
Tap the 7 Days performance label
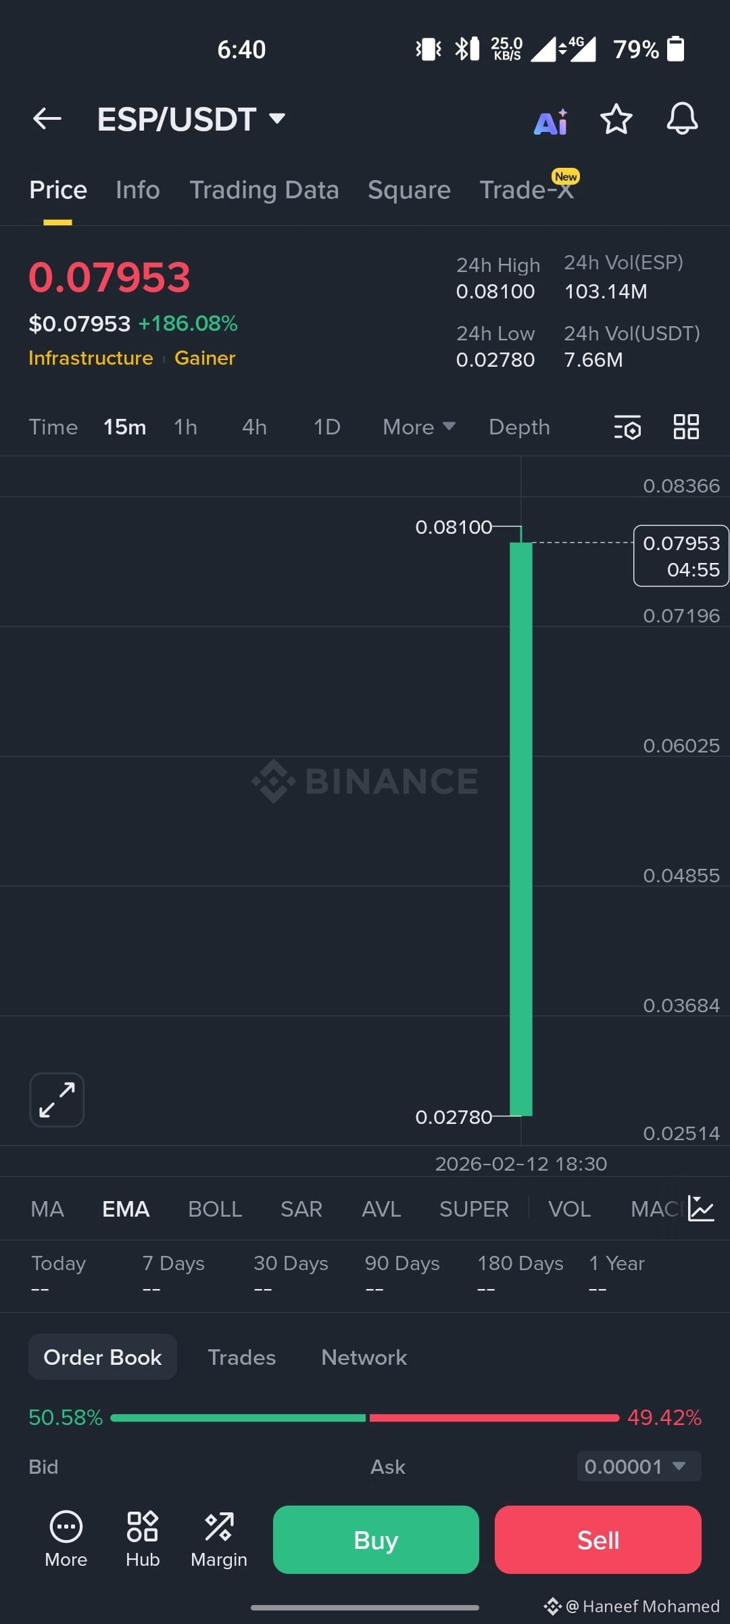(174, 1263)
